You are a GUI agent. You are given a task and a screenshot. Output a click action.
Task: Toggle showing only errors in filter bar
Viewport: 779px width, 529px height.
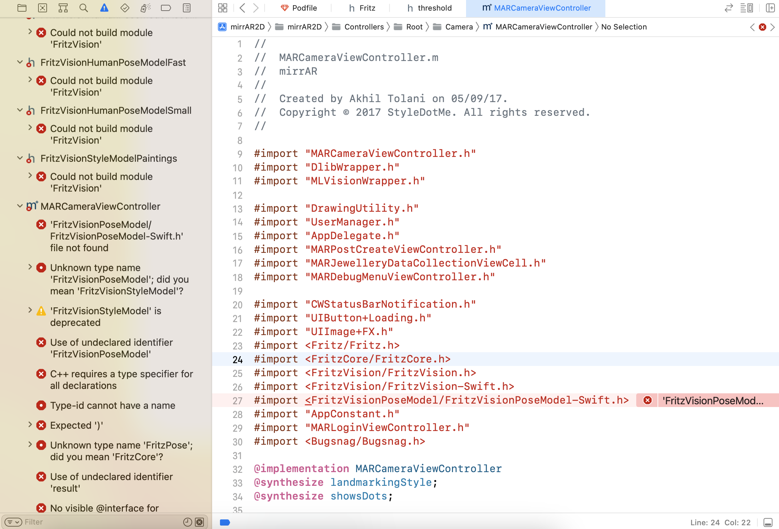click(x=200, y=522)
